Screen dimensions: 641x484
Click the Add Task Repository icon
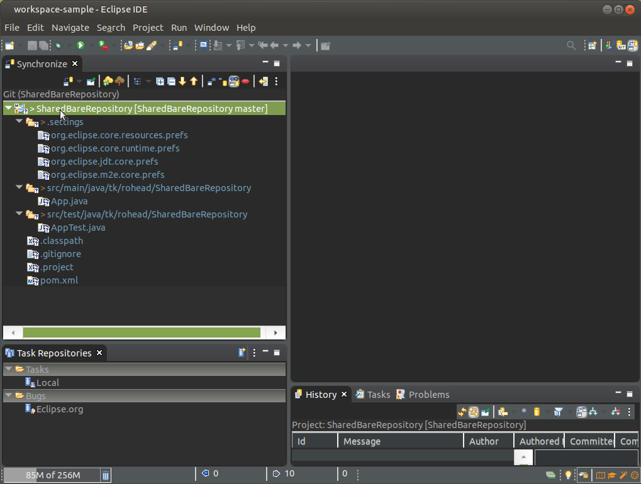pos(242,353)
